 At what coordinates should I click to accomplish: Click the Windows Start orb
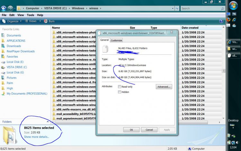point(233,5)
